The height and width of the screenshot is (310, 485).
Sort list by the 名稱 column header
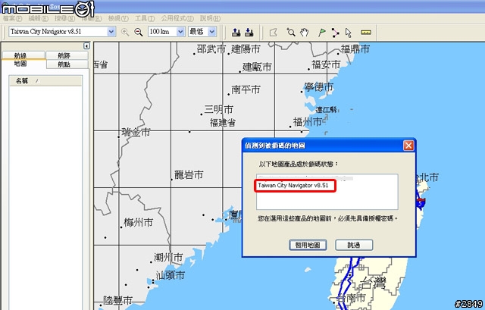click(x=45, y=81)
